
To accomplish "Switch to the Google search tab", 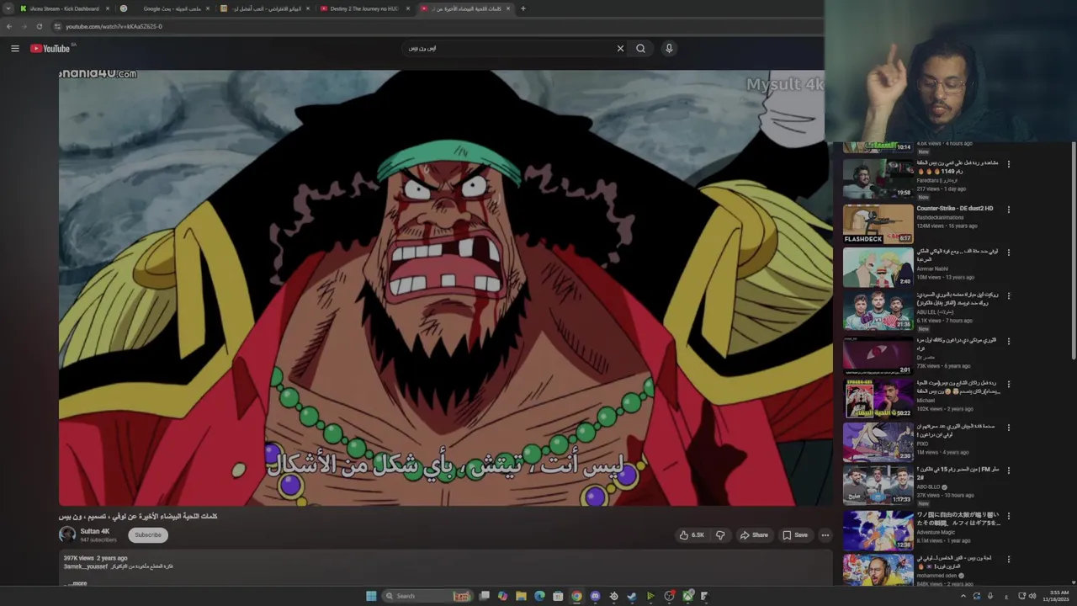I will point(166,8).
